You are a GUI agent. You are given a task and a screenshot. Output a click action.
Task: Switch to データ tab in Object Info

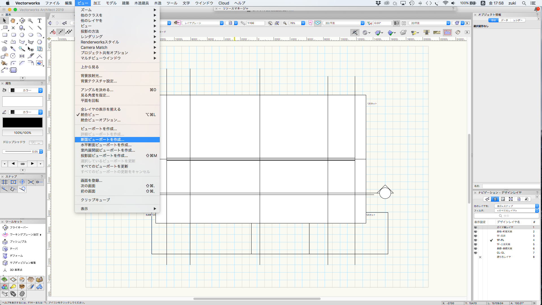pyautogui.click(x=504, y=20)
